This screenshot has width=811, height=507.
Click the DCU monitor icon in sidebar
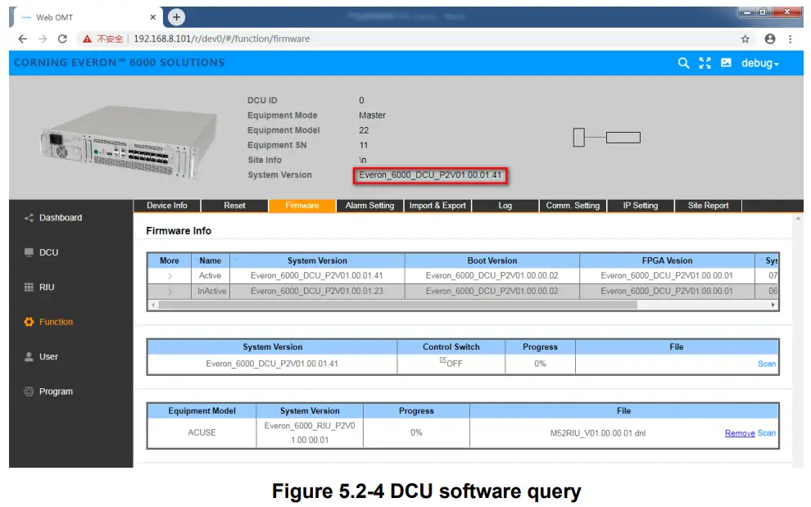point(29,252)
